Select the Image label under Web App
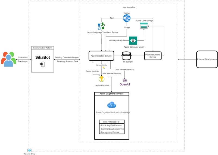Screen dimensions: 218x155 pos(127,28)
